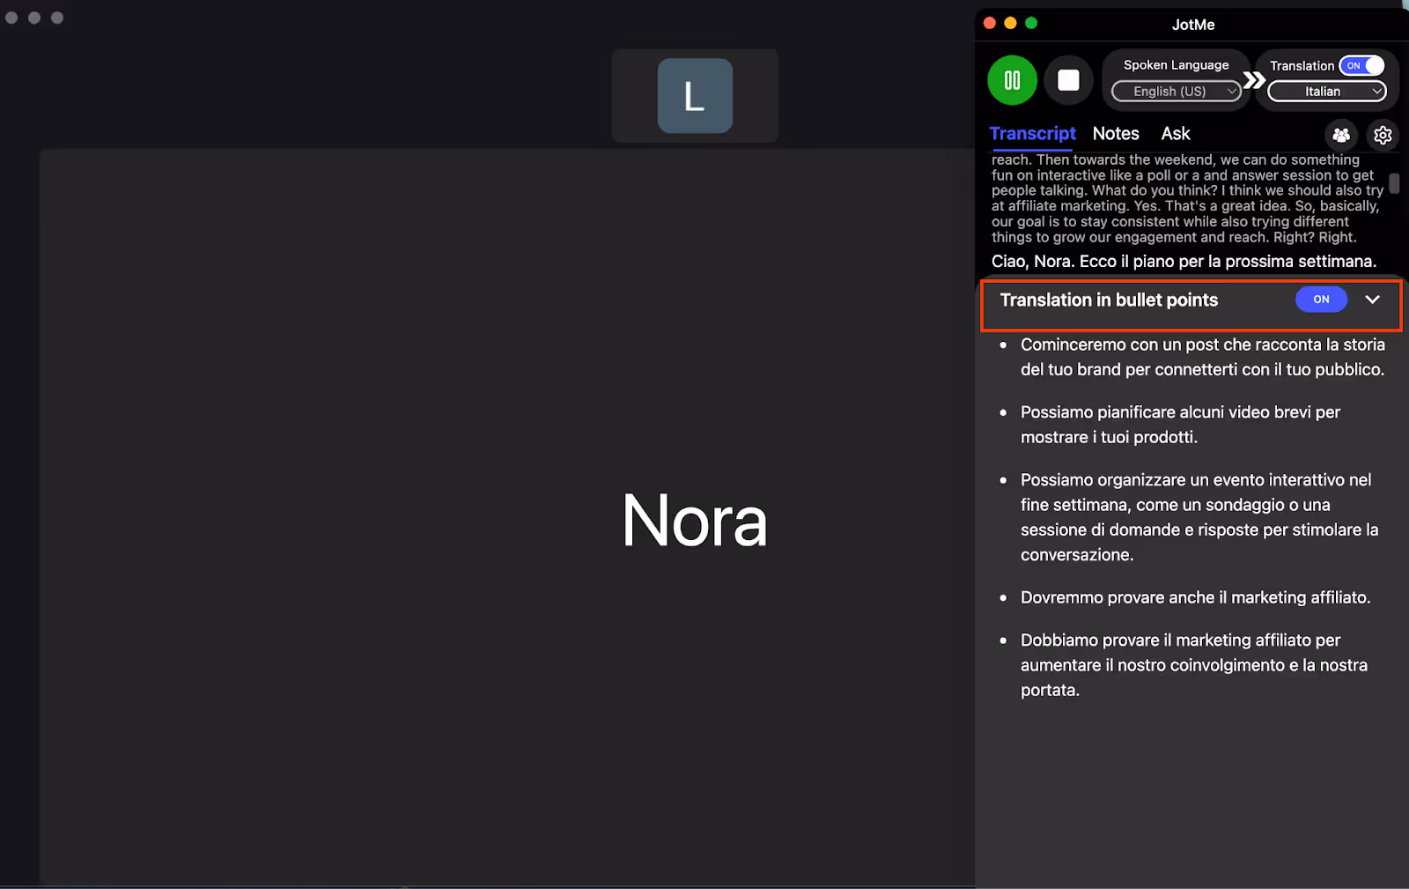The image size is (1409, 889).
Task: Open the Italian translation language dropdown
Action: click(1327, 91)
